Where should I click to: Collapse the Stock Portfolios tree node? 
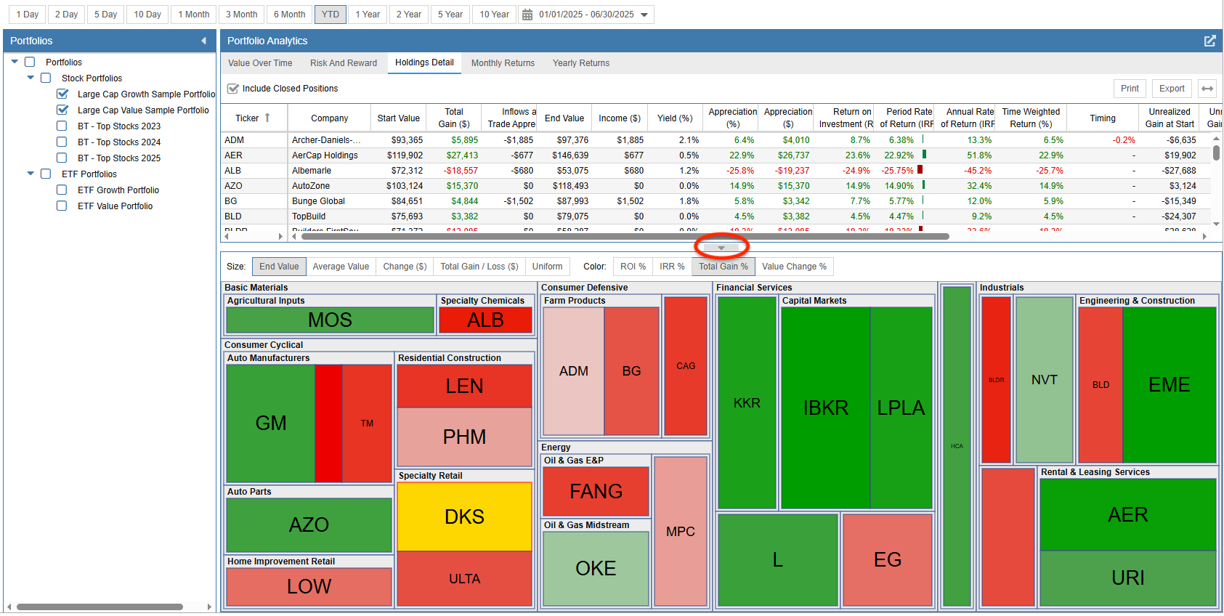(x=31, y=78)
